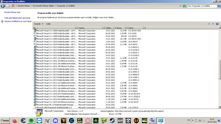Click the Microsoft Corporation details pane icon

point(39,113)
